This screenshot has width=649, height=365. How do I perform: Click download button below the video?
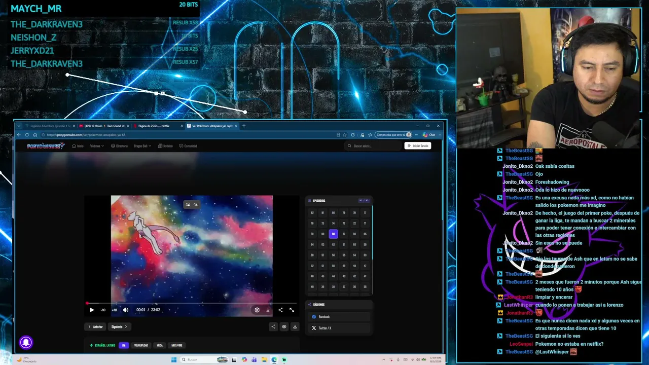click(295, 326)
